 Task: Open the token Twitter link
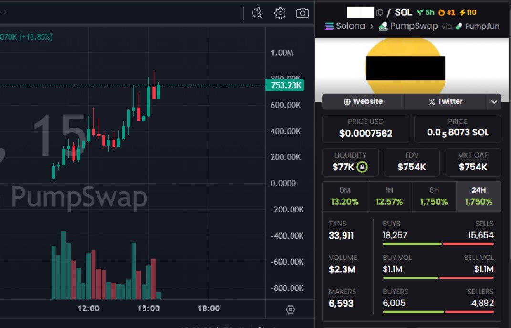[446, 101]
